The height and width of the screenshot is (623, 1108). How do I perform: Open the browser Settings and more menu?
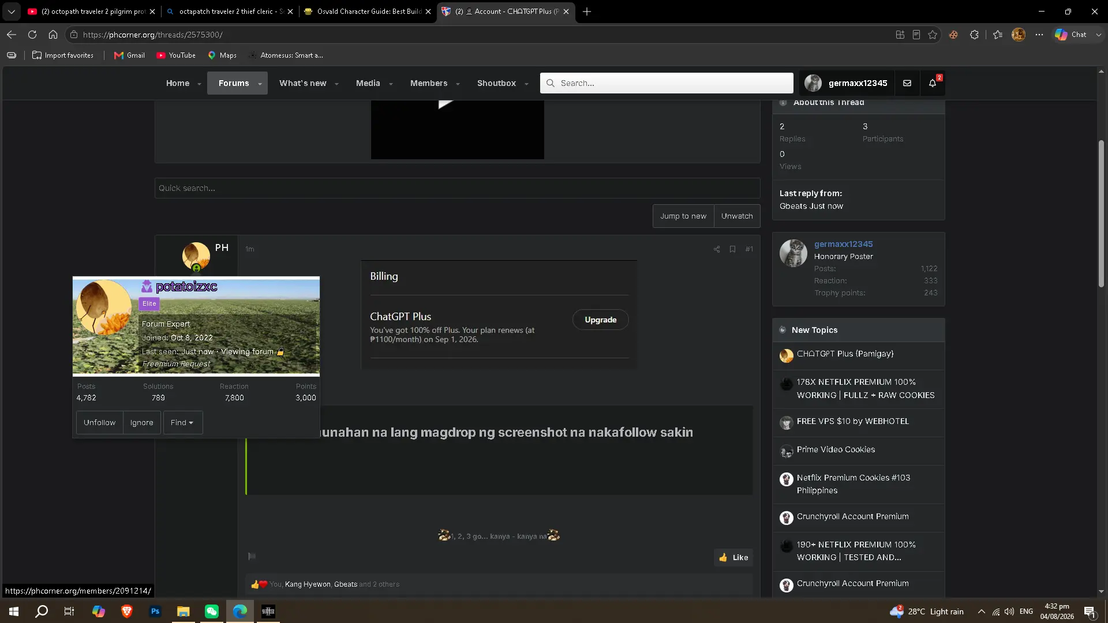click(1039, 35)
